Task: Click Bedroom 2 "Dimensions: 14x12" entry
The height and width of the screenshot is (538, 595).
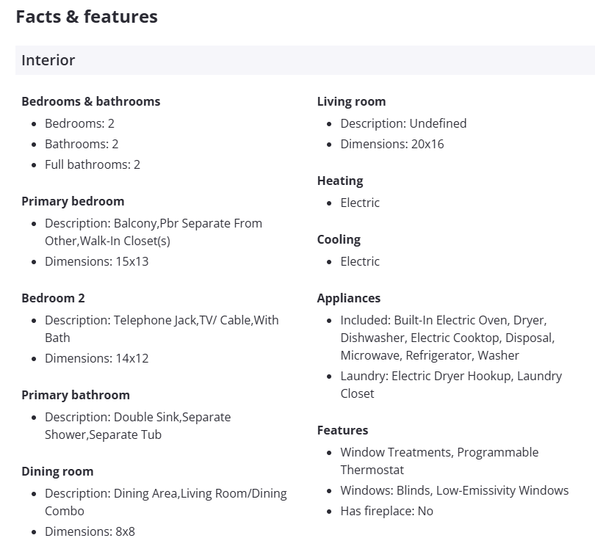Action: click(96, 358)
